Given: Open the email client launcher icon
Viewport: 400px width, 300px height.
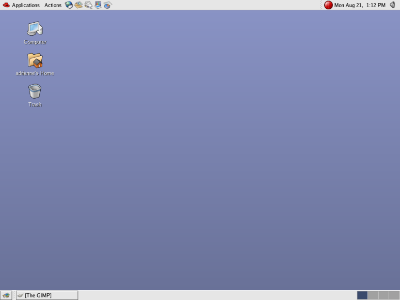Looking at the screenshot, I should point(78,5).
